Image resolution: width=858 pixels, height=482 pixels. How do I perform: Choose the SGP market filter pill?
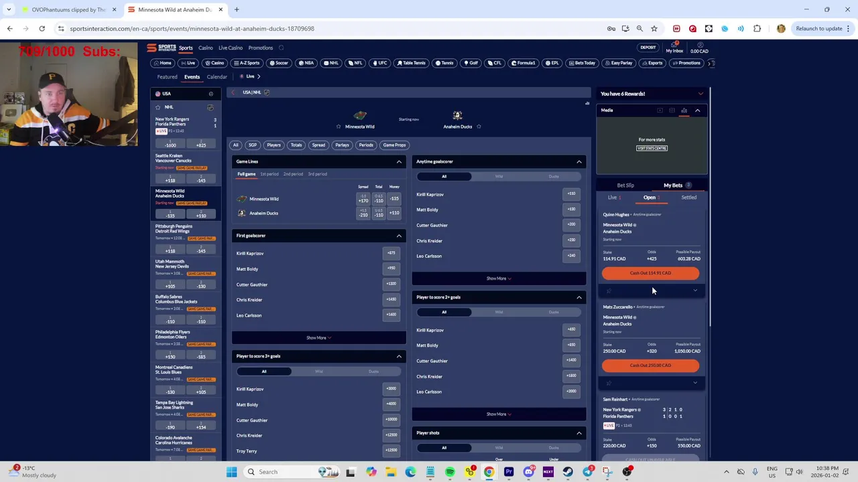coord(253,145)
